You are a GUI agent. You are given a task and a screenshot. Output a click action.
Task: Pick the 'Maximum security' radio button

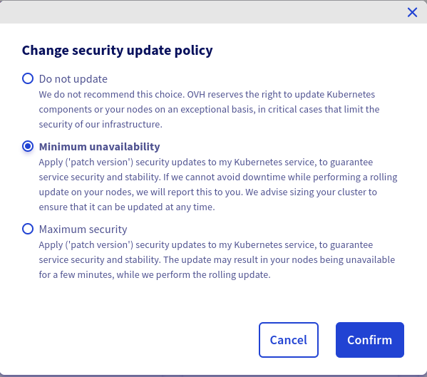point(28,229)
